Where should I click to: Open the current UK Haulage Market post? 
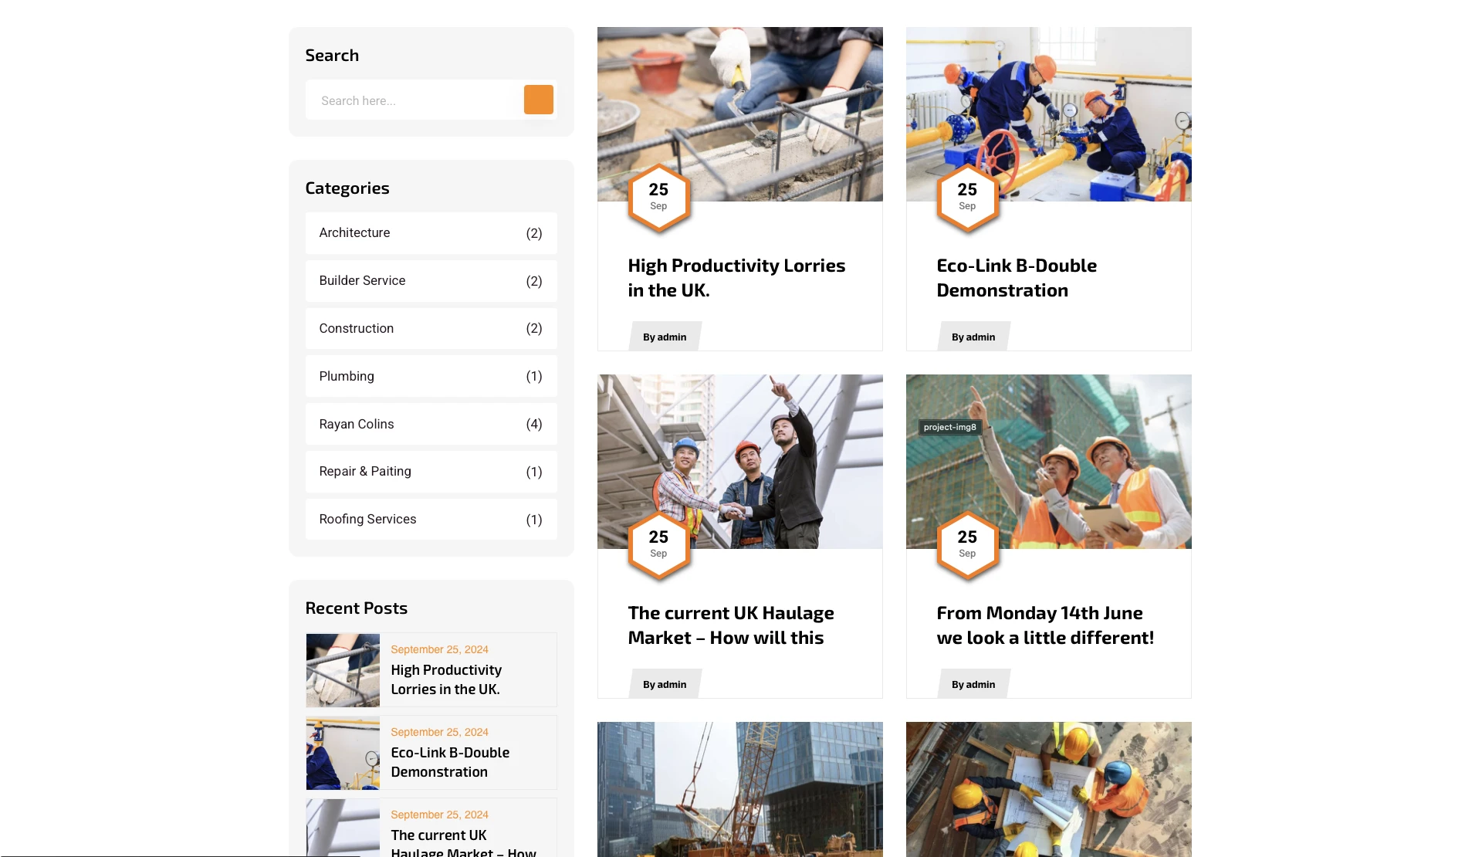pyautogui.click(x=730, y=625)
